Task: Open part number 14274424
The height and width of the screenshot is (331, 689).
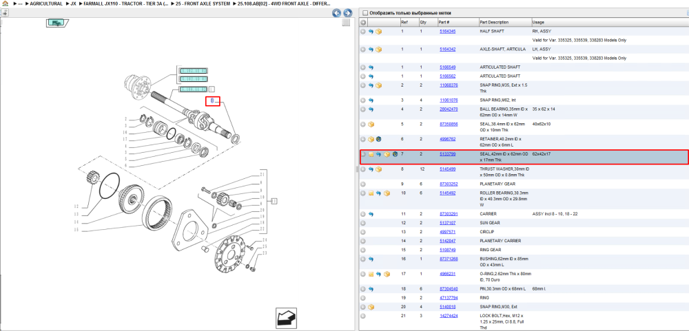Action: (449, 316)
